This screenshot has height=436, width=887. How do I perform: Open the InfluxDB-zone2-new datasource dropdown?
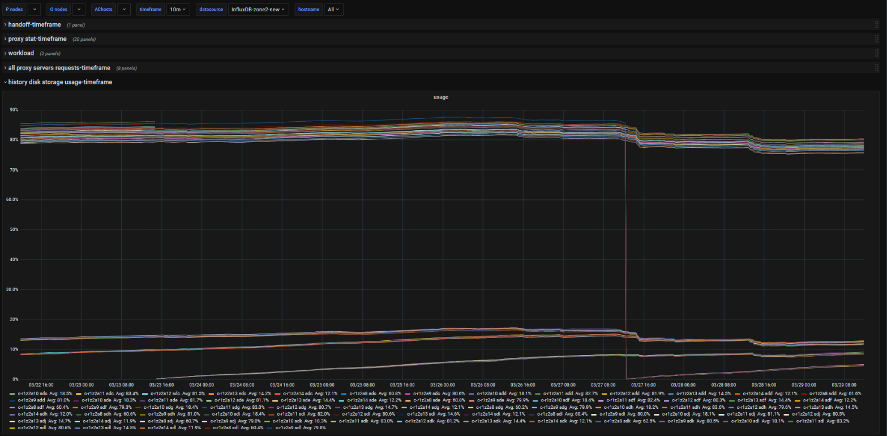point(258,10)
